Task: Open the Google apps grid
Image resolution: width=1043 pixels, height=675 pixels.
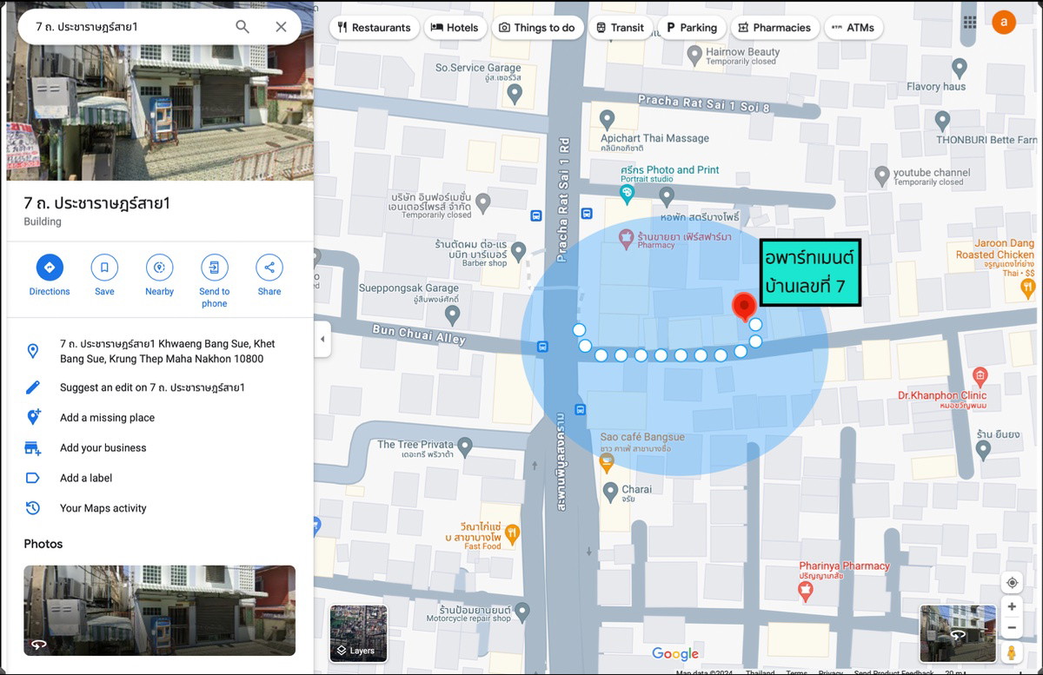Action: [970, 23]
